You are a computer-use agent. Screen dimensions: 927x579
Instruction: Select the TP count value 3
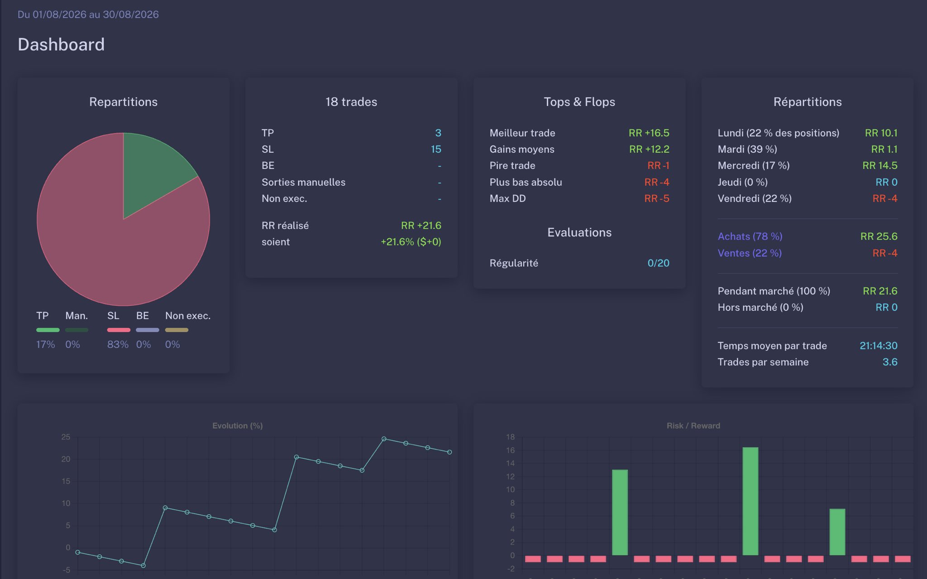438,133
